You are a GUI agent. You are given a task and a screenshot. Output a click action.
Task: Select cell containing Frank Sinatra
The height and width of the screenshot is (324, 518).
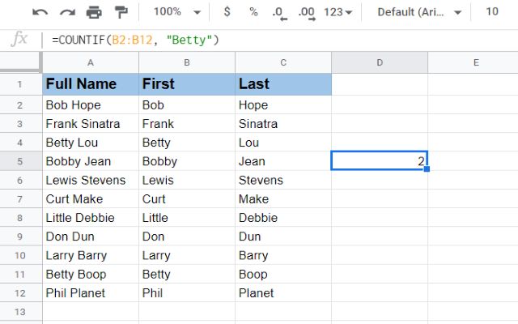pyautogui.click(x=90, y=124)
